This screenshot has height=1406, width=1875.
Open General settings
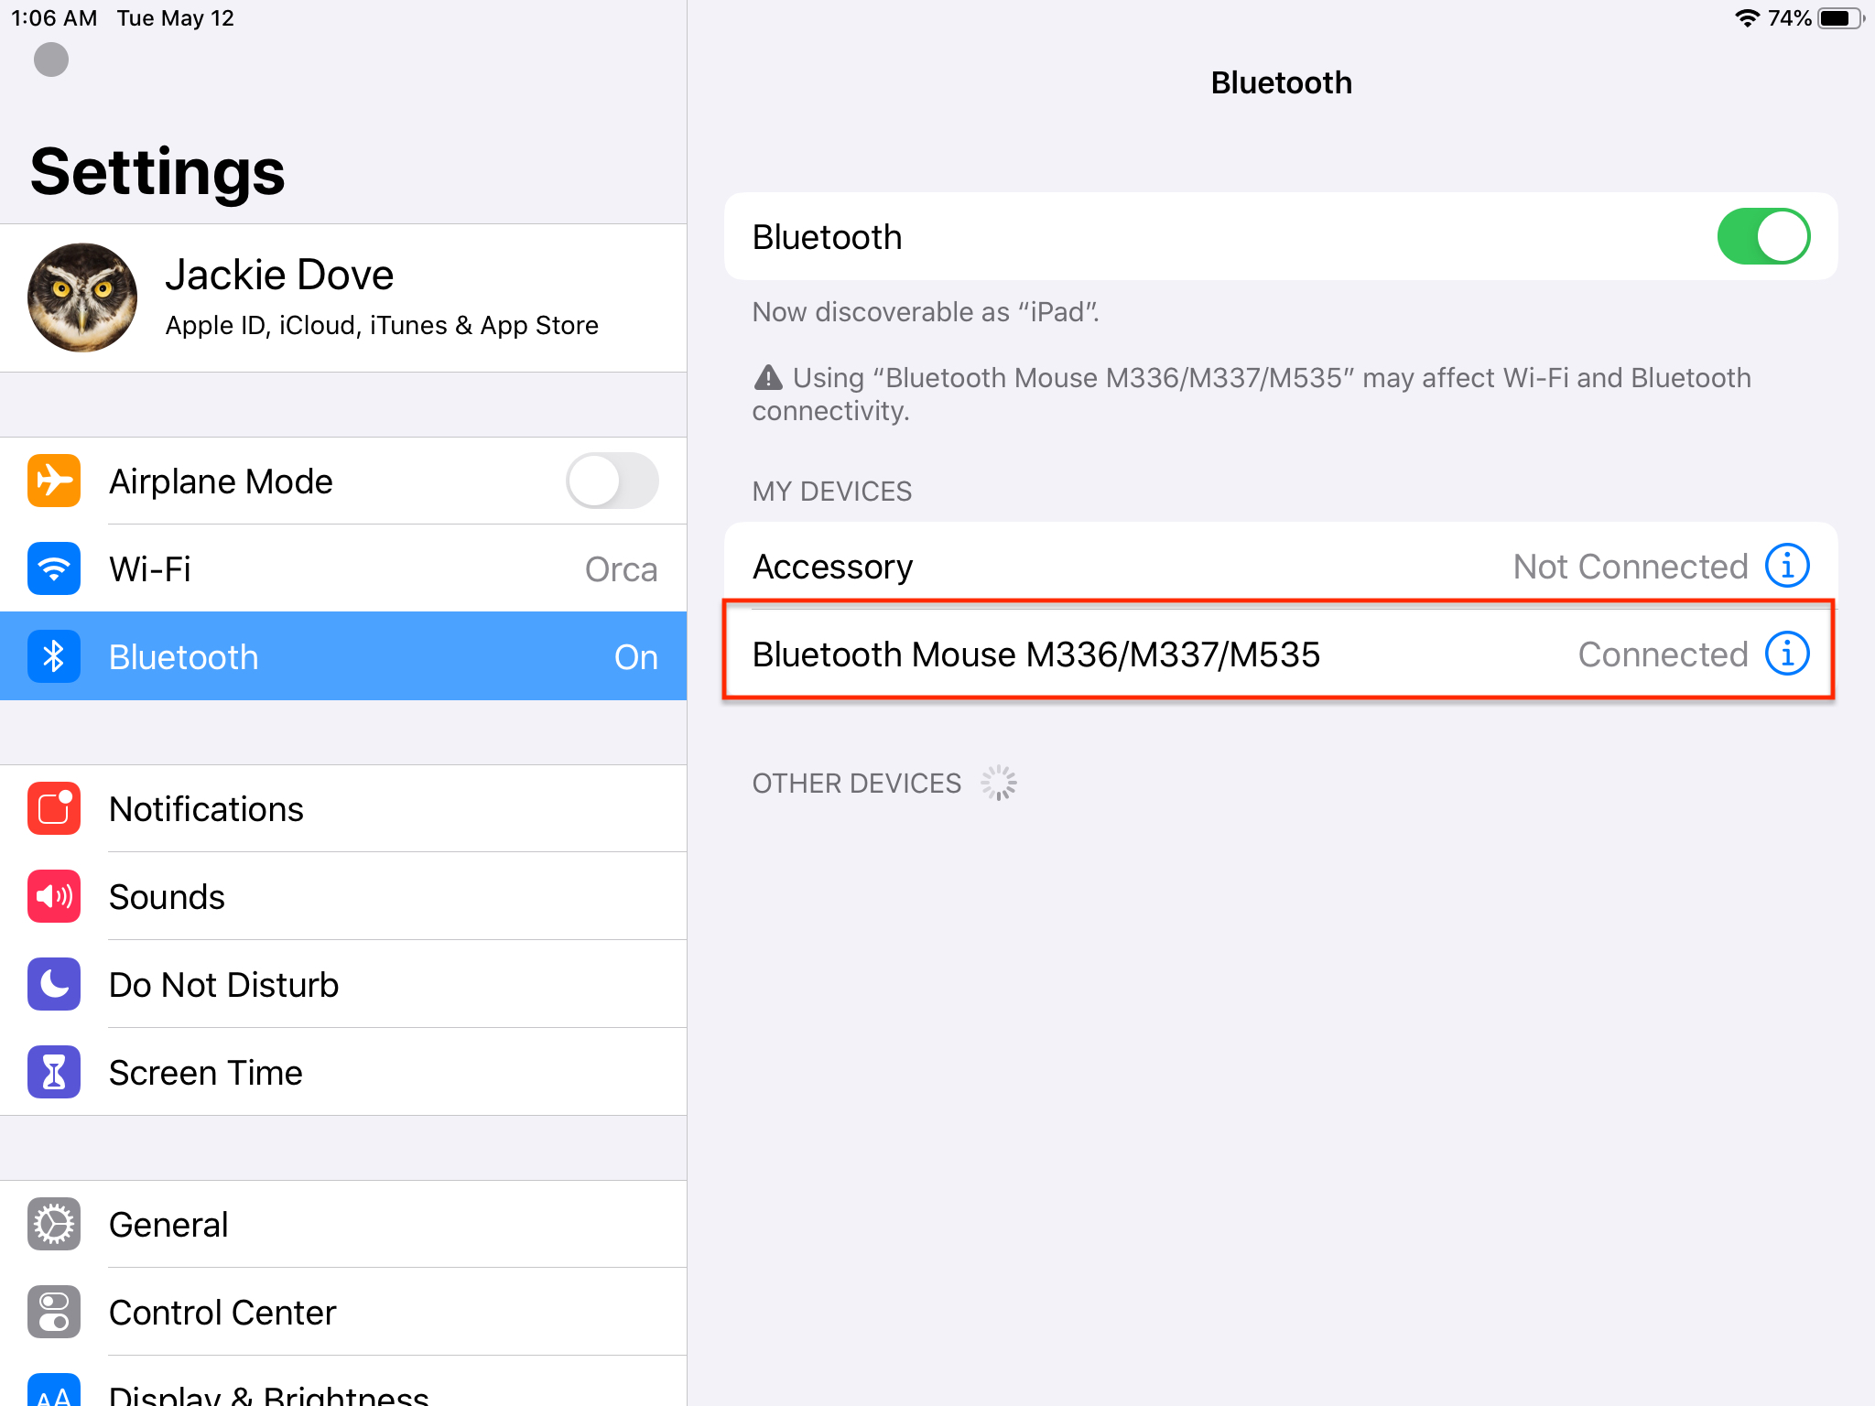(343, 1224)
